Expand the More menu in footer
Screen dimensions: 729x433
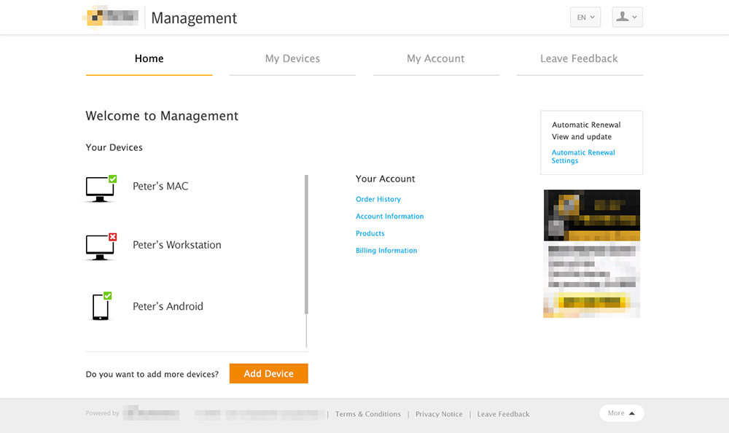621,413
